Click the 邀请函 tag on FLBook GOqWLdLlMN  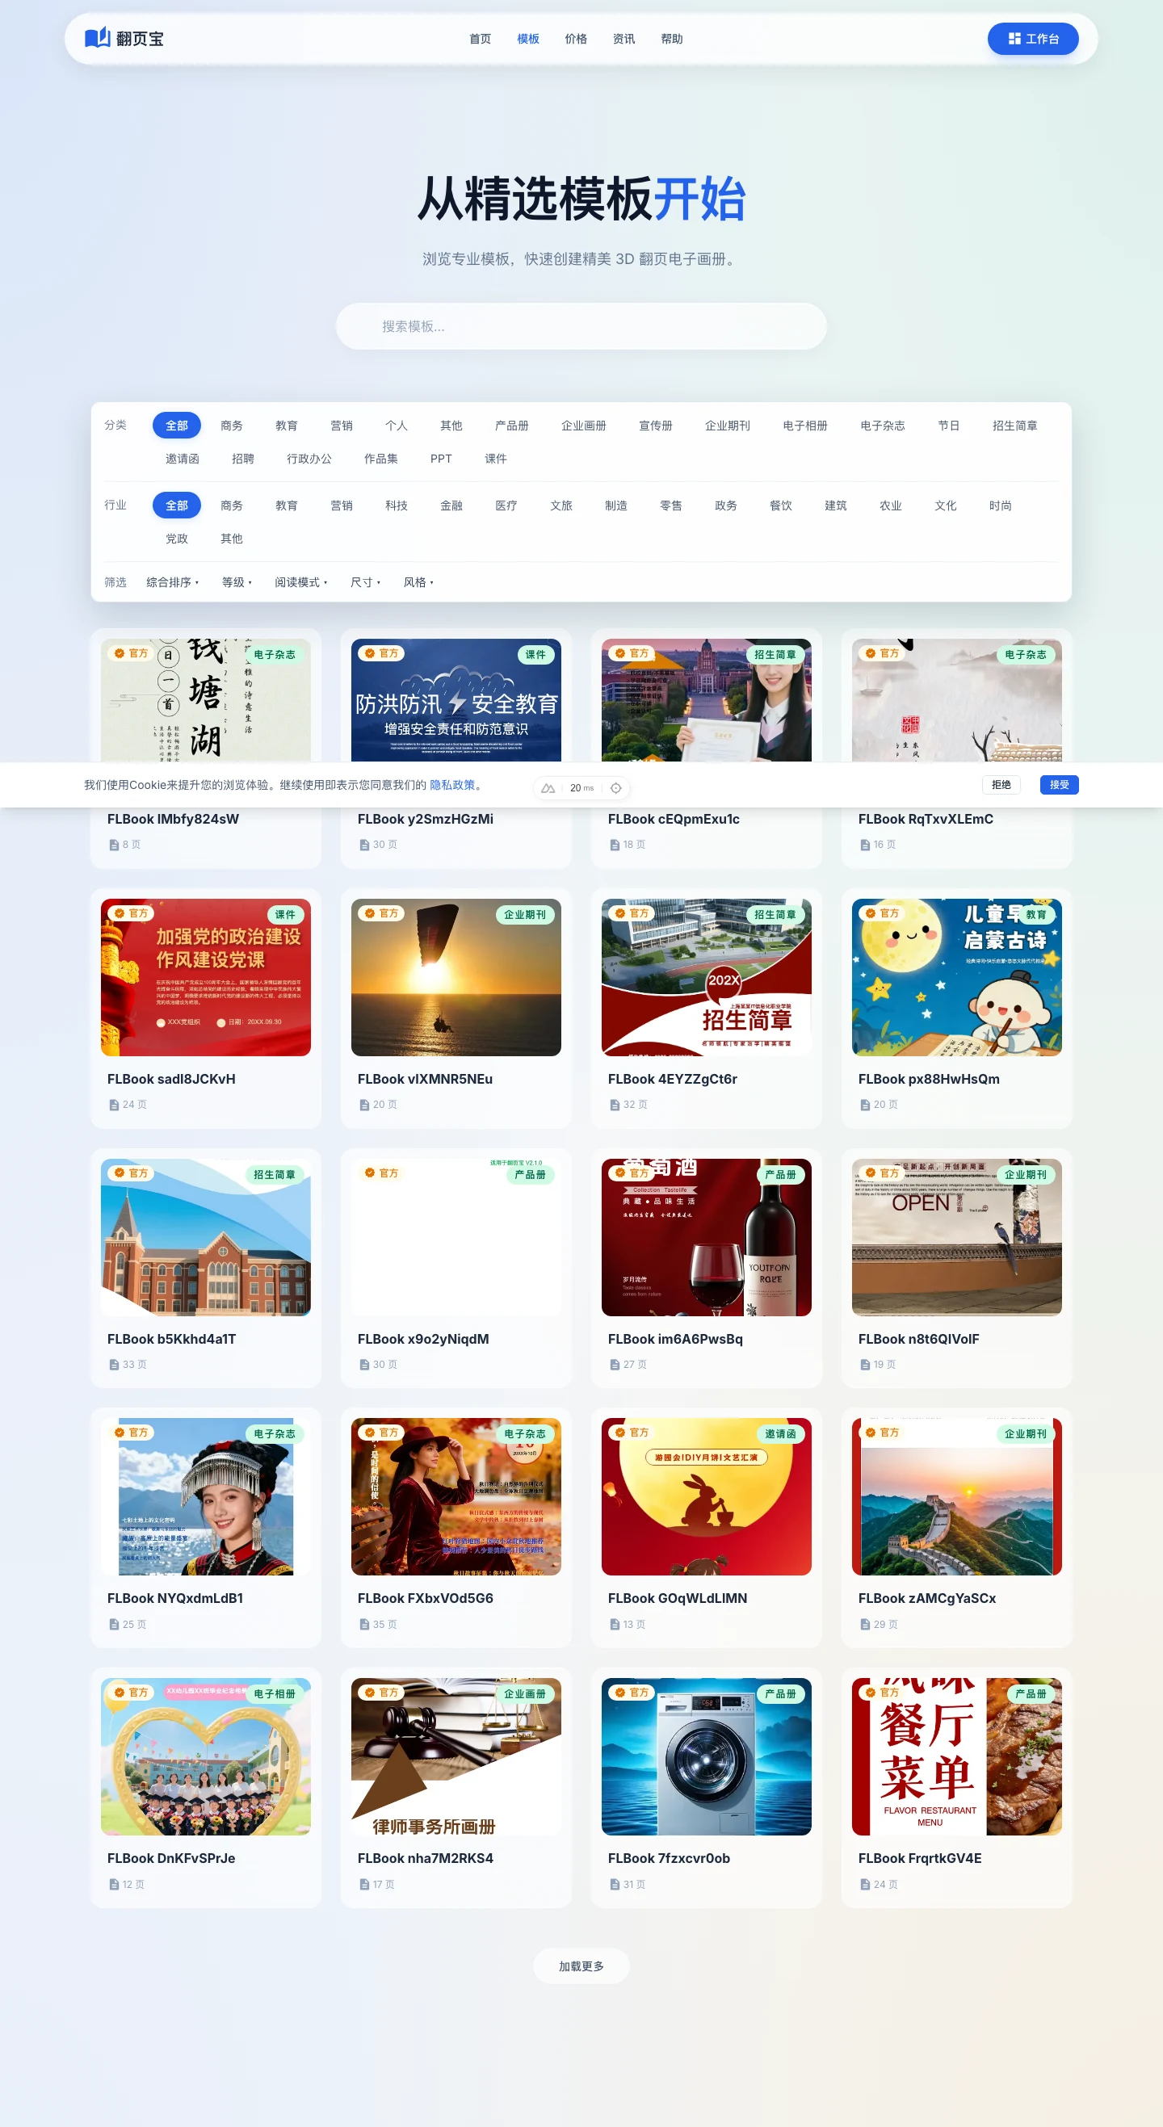pos(779,1434)
